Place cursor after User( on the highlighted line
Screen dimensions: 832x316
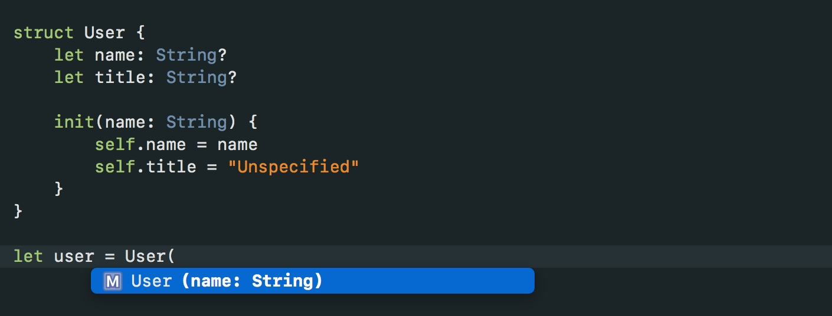pyautogui.click(x=177, y=257)
